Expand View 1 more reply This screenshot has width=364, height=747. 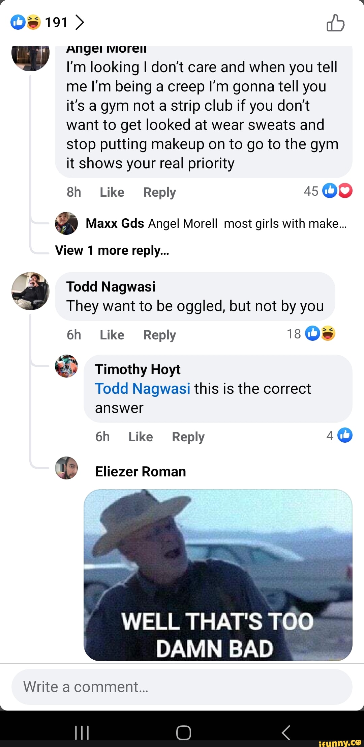(112, 250)
